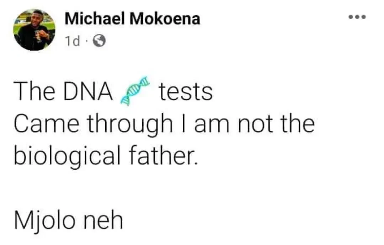
Task: Open the Michael Mokoena profile name link
Action: 132,19
